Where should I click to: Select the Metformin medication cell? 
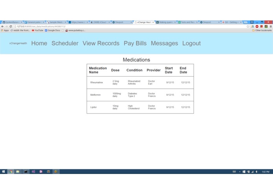(95, 95)
